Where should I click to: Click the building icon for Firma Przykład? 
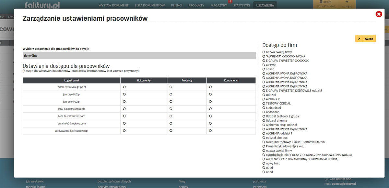[321, 2]
